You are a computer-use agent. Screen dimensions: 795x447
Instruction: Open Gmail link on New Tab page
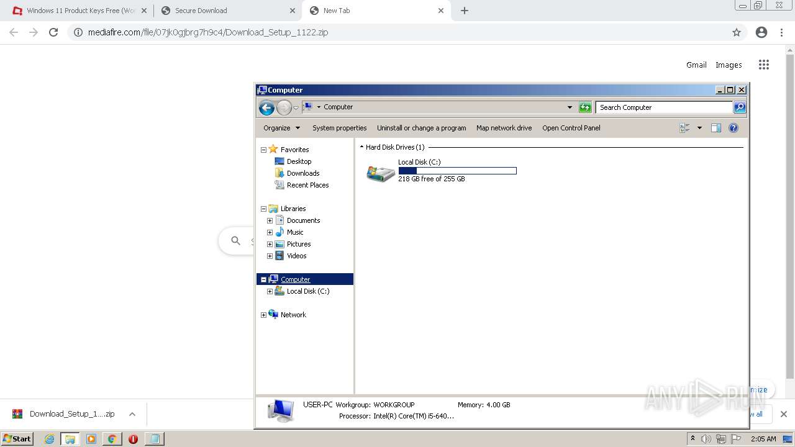(x=696, y=65)
